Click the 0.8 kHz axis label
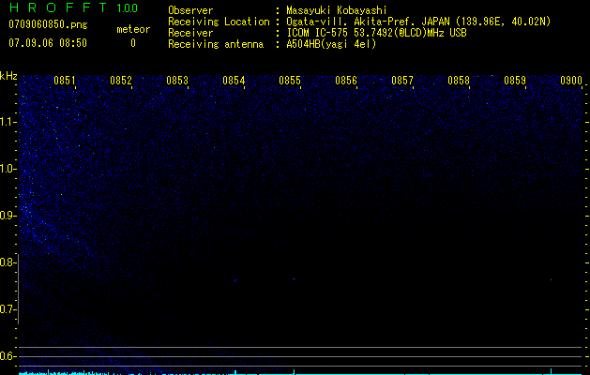 pos(8,262)
